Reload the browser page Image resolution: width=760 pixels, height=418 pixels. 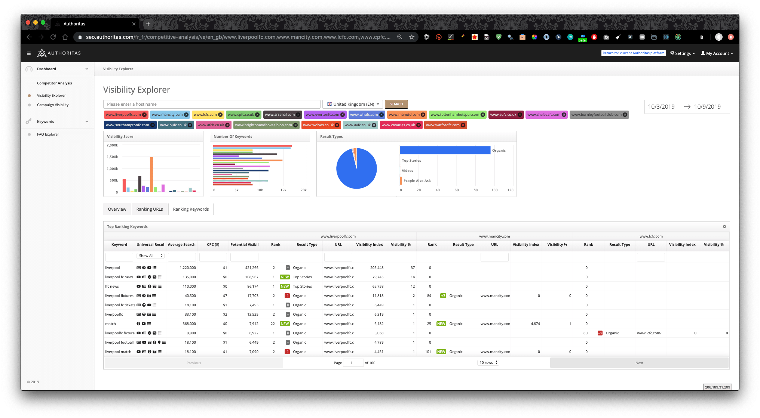tap(53, 37)
